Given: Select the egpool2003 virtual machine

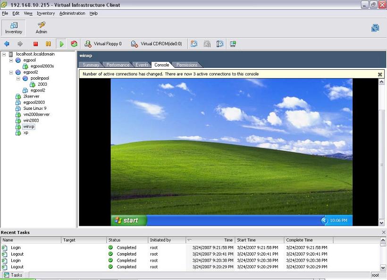Looking at the screenshot, I should coord(34,102).
